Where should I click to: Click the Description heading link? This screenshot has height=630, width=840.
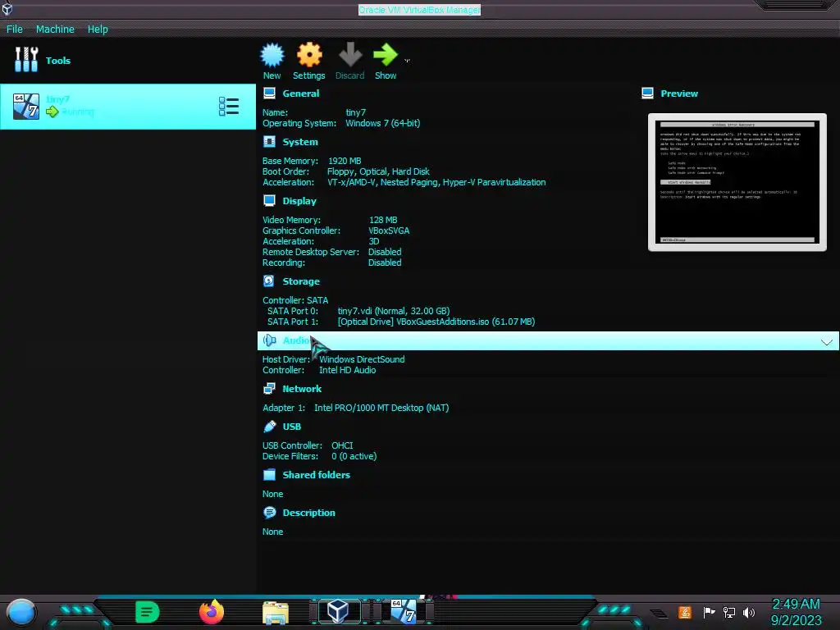308,513
